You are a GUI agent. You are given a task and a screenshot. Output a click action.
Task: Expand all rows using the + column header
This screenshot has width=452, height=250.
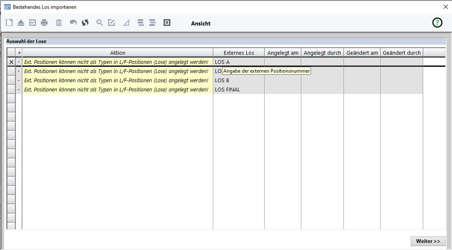tap(19, 53)
